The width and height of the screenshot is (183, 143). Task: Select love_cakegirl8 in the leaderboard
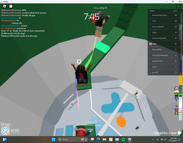[163, 27]
